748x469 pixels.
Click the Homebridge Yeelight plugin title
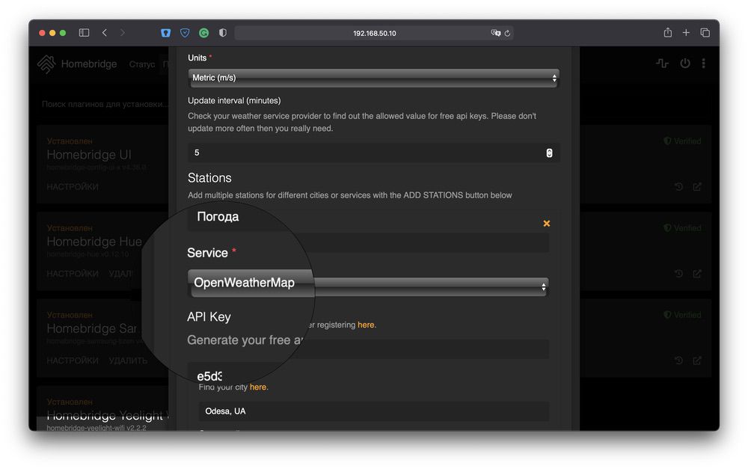105,415
